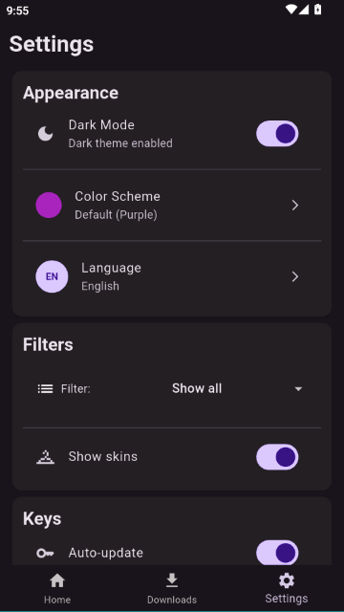Disable the Dark Mode switch

277,134
